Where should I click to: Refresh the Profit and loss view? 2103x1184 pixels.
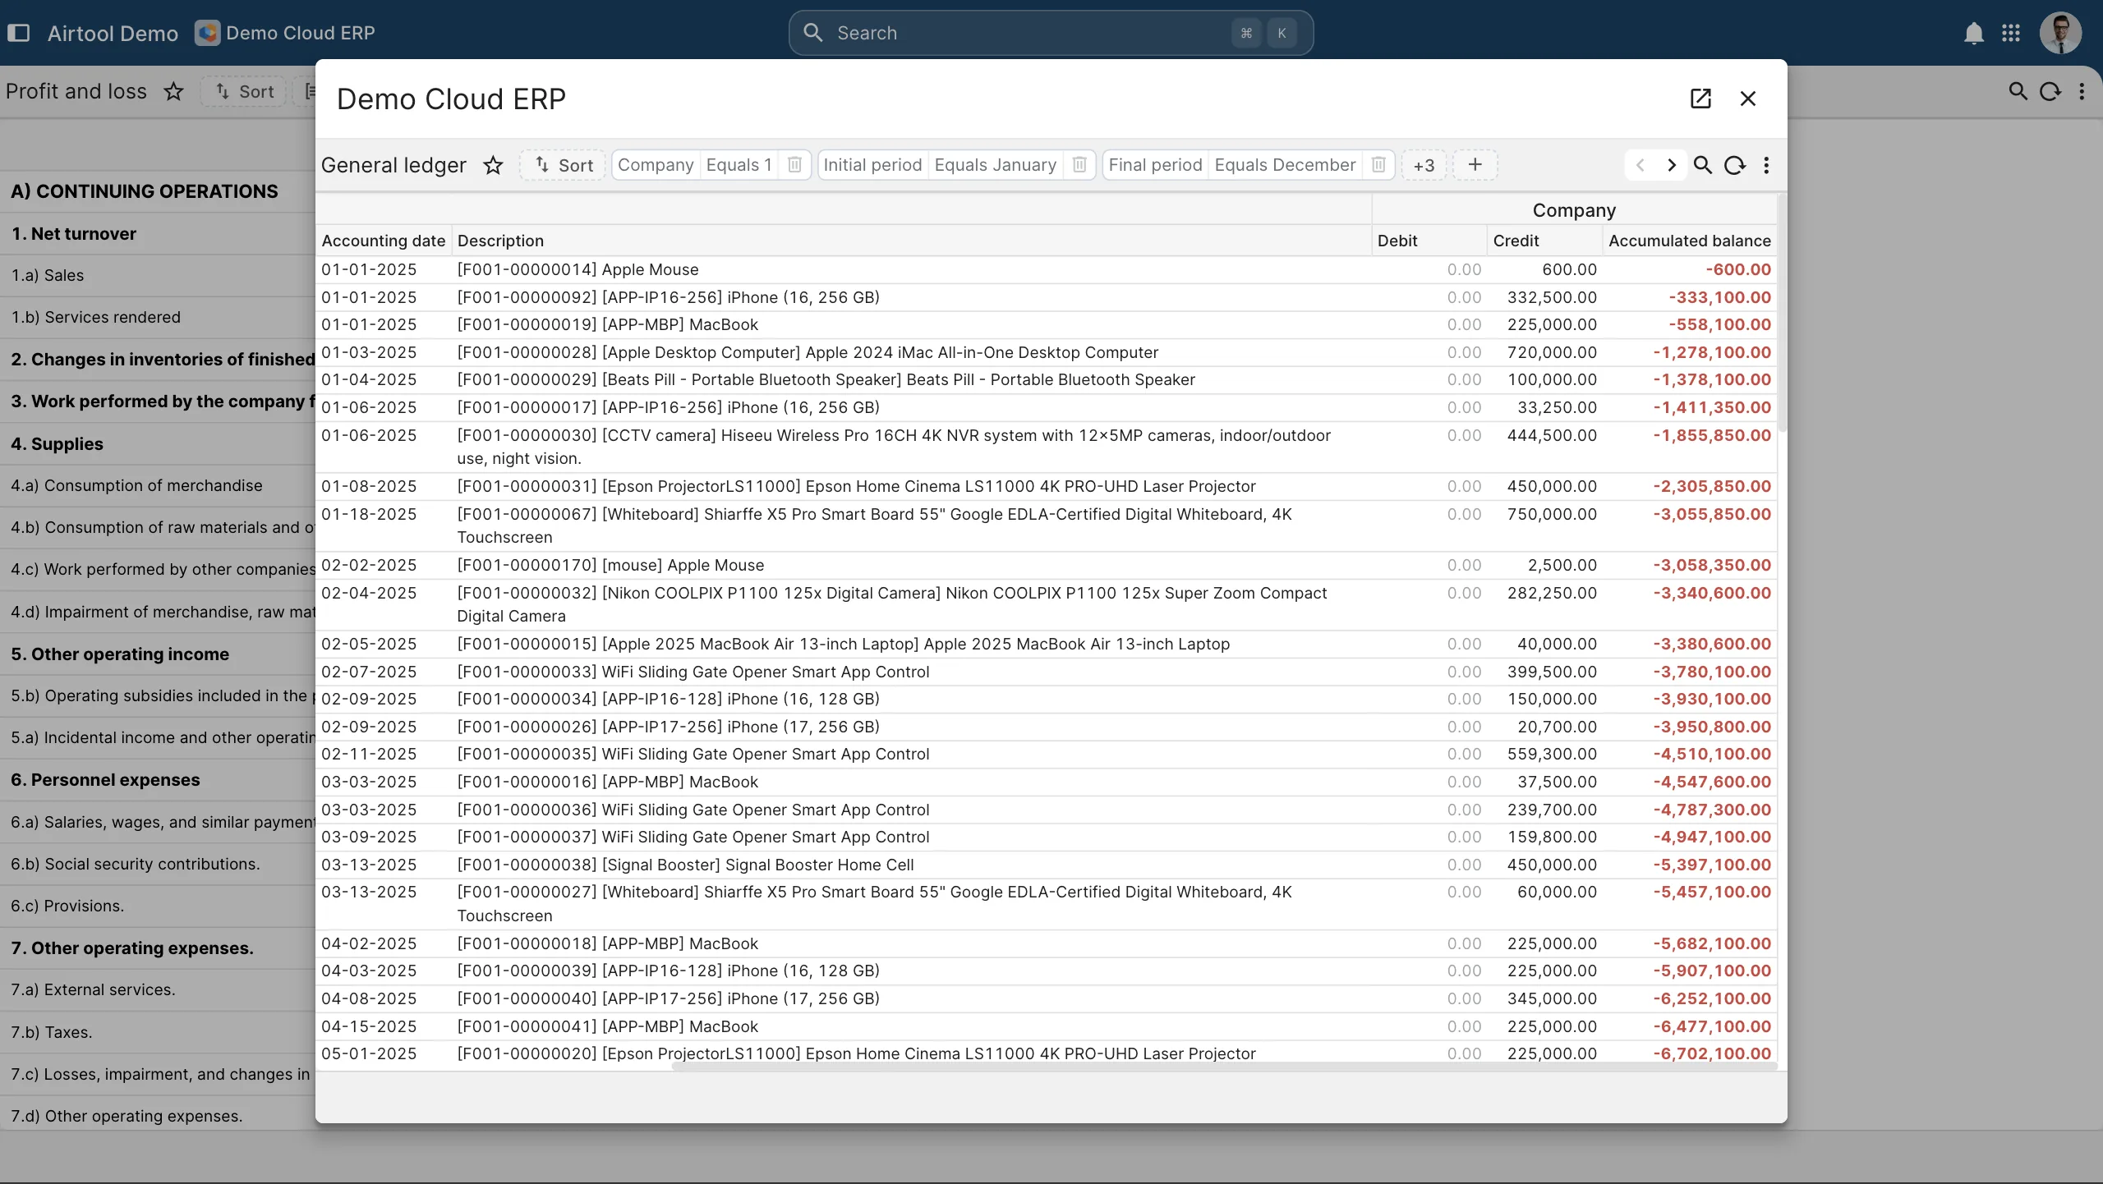[x=2050, y=91]
